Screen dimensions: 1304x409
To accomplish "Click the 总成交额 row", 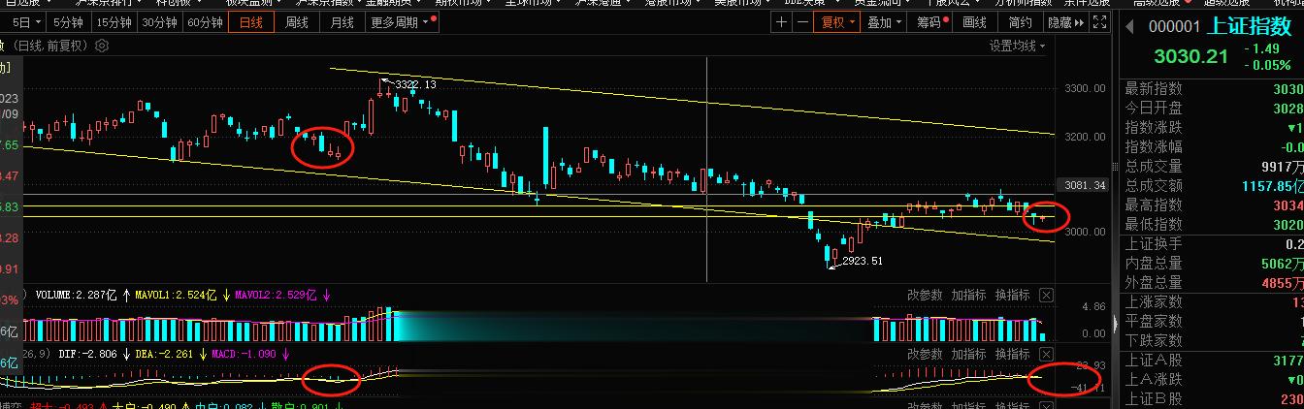I will click(1213, 185).
